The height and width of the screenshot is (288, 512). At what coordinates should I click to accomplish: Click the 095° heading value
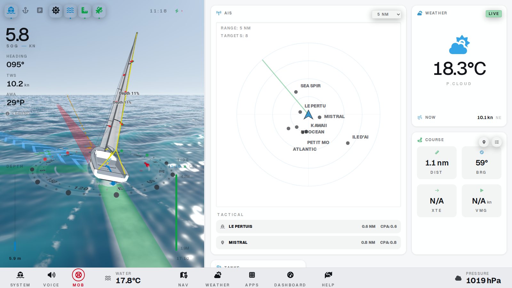(x=15, y=65)
